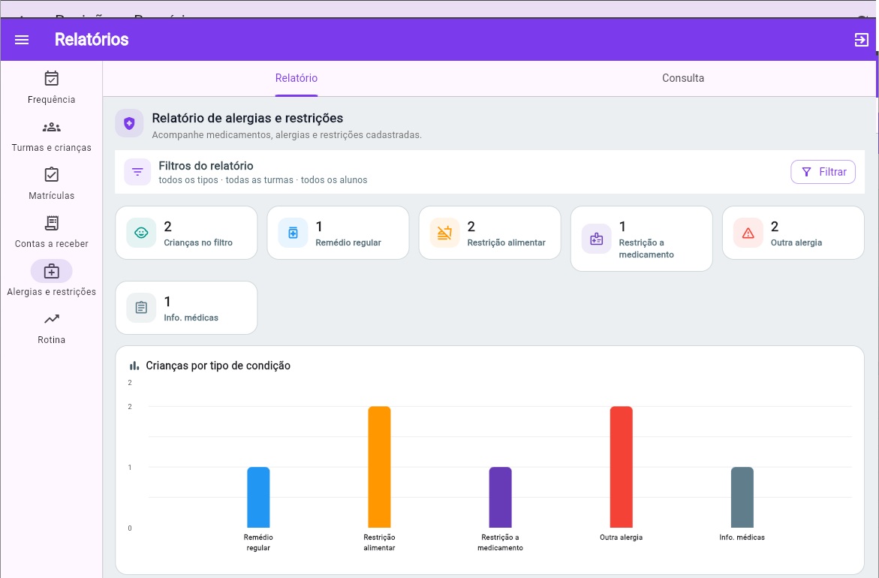Click the 'Acompanhe medicamentos, alergias' subtitle
879x578 pixels.
287,135
